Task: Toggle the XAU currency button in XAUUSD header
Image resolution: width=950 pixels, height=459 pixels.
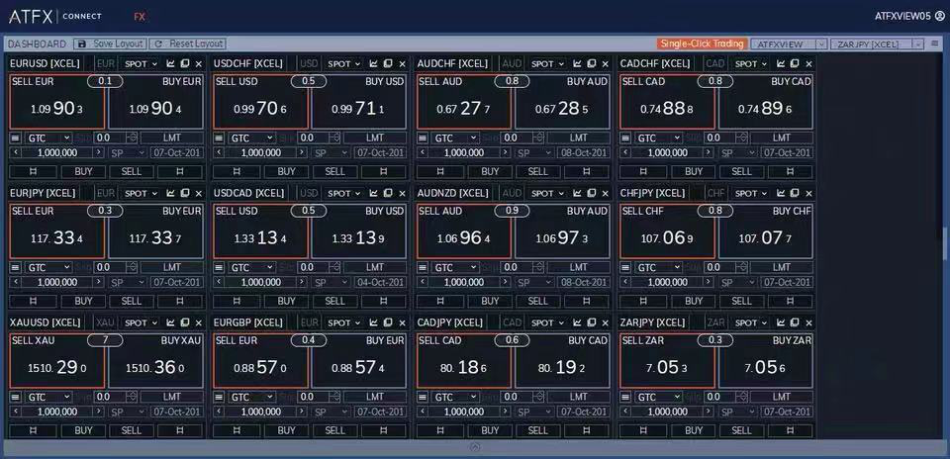Action: 106,322
